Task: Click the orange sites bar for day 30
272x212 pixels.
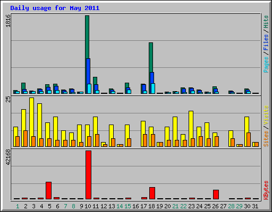Action: pyautogui.click(x=249, y=139)
